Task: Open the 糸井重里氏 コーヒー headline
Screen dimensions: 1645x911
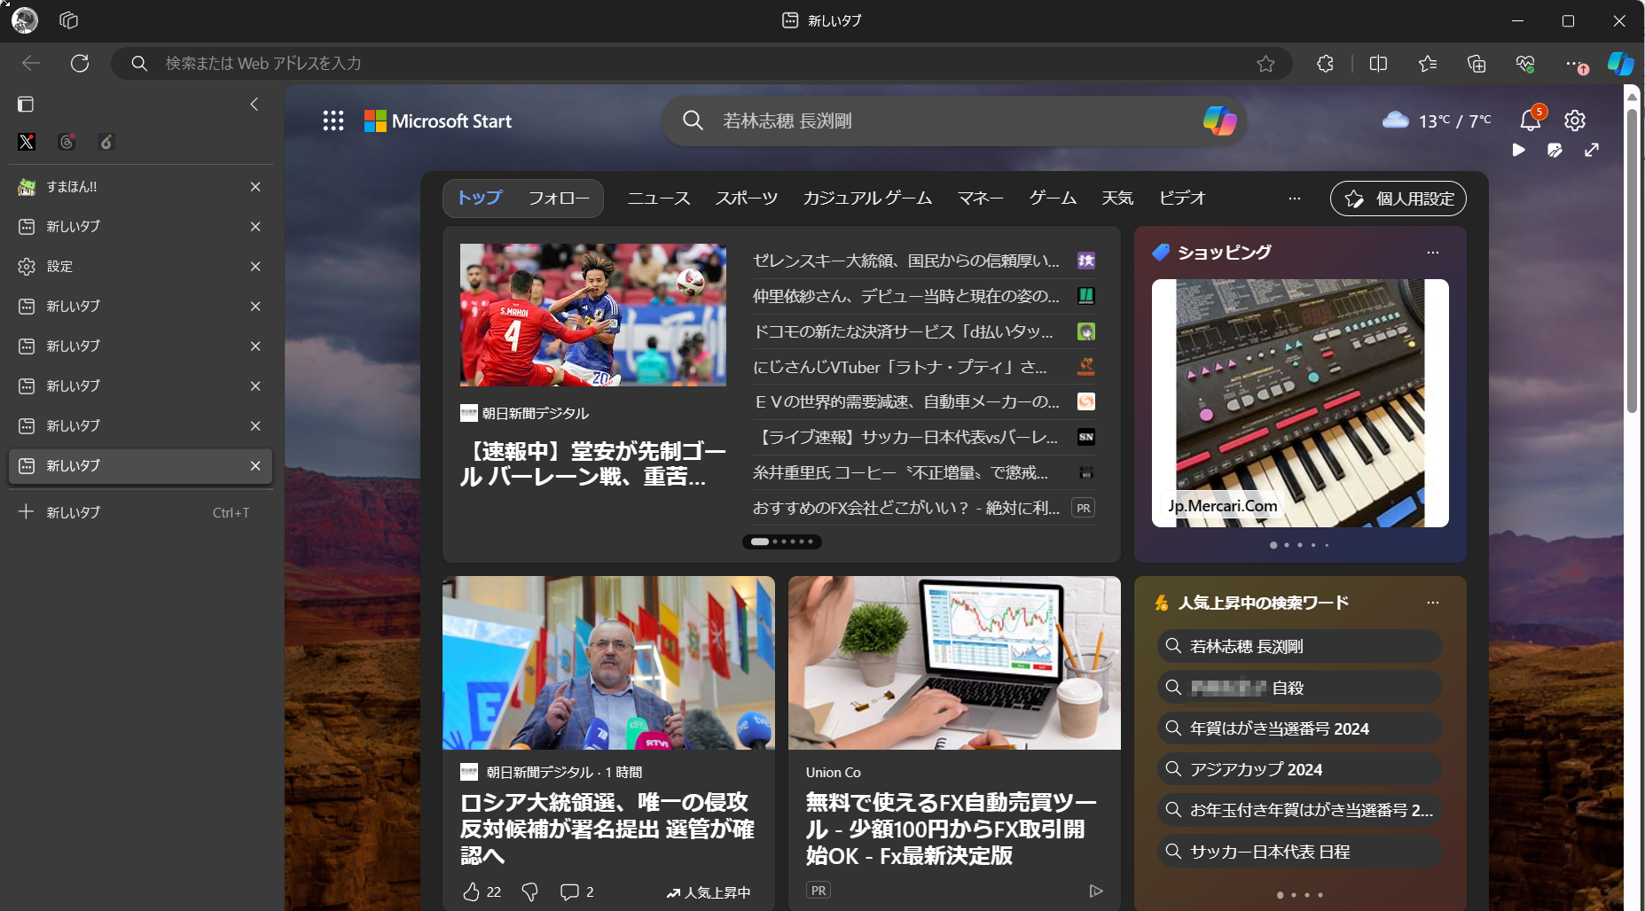Action: point(901,472)
